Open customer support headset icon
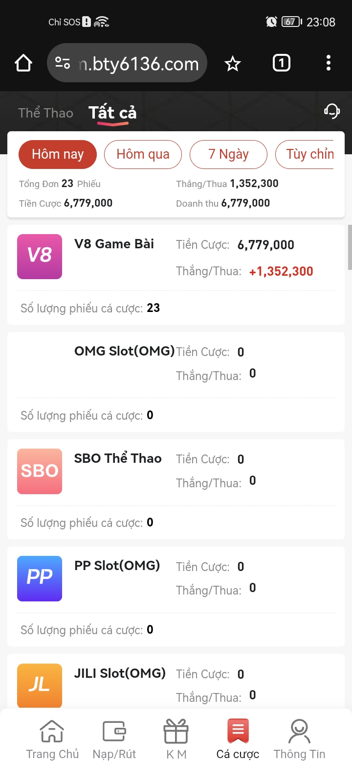This screenshot has height=764, width=352. [x=332, y=111]
